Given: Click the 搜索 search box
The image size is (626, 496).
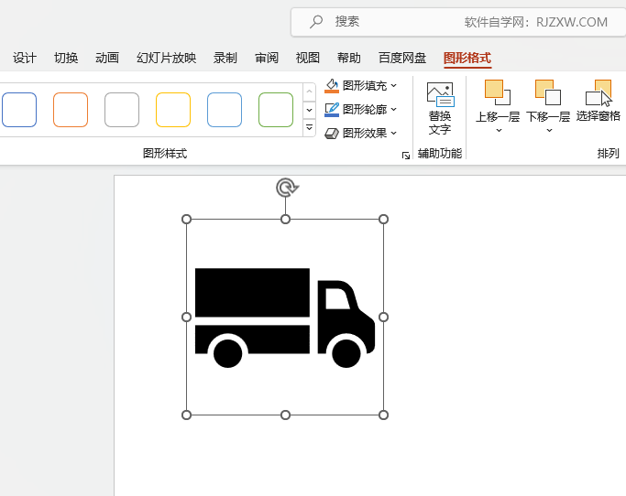Looking at the screenshot, I should pyautogui.click(x=458, y=22).
